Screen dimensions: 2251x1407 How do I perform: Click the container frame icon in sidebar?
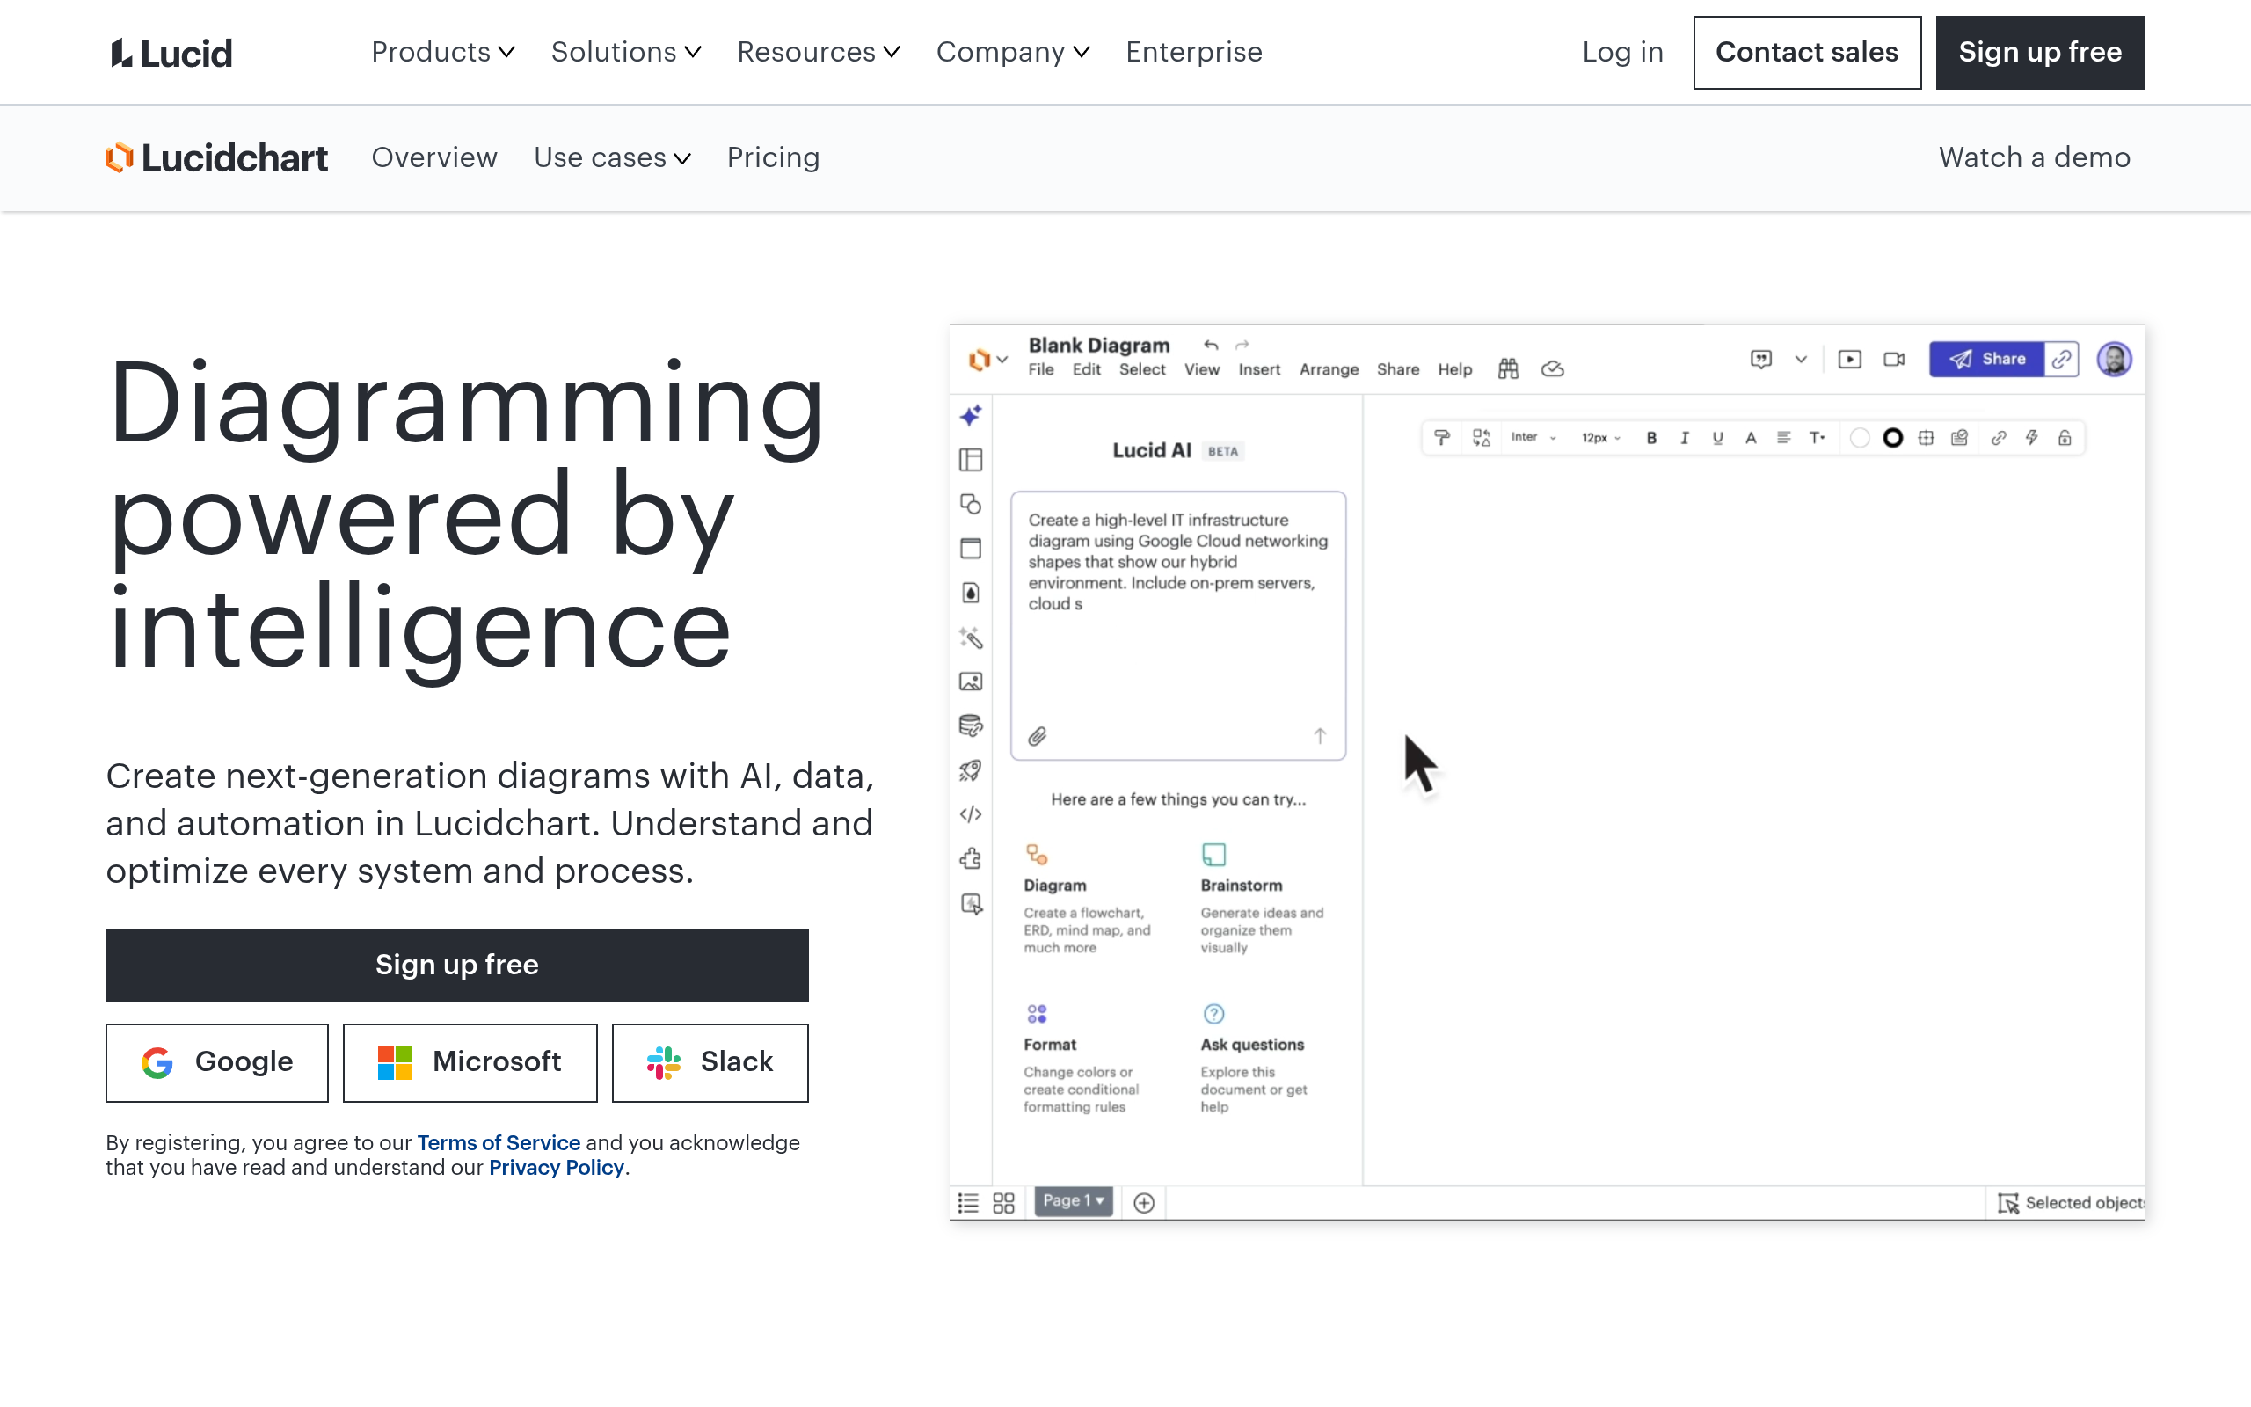970,548
